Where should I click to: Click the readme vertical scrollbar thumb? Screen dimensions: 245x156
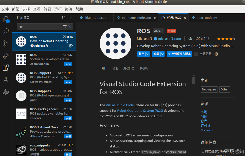click(x=194, y=80)
